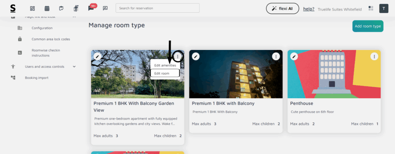The image size is (395, 154).
Task: Click the S logo in top-left corner
Action: 13,8
